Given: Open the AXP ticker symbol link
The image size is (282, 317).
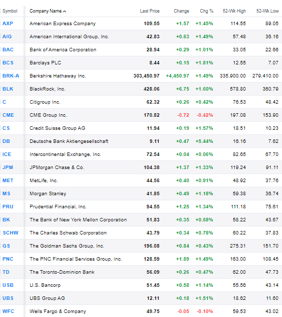Looking at the screenshot, I should (x=8, y=24).
